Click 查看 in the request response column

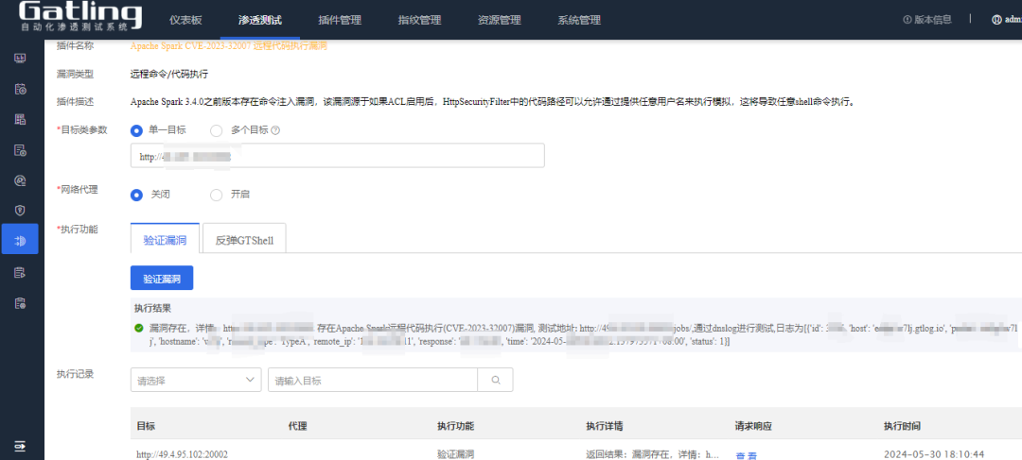[747, 455]
